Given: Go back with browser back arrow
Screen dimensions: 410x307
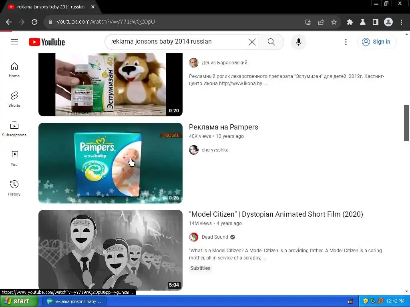Looking at the screenshot, I should pyautogui.click(x=9, y=22).
